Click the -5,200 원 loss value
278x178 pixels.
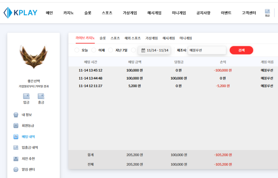pos(223,86)
